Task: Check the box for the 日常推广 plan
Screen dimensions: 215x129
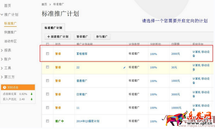Action: [47, 94]
